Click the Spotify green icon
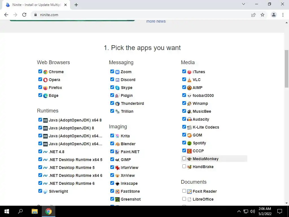The image size is (289, 217). [x=189, y=143]
